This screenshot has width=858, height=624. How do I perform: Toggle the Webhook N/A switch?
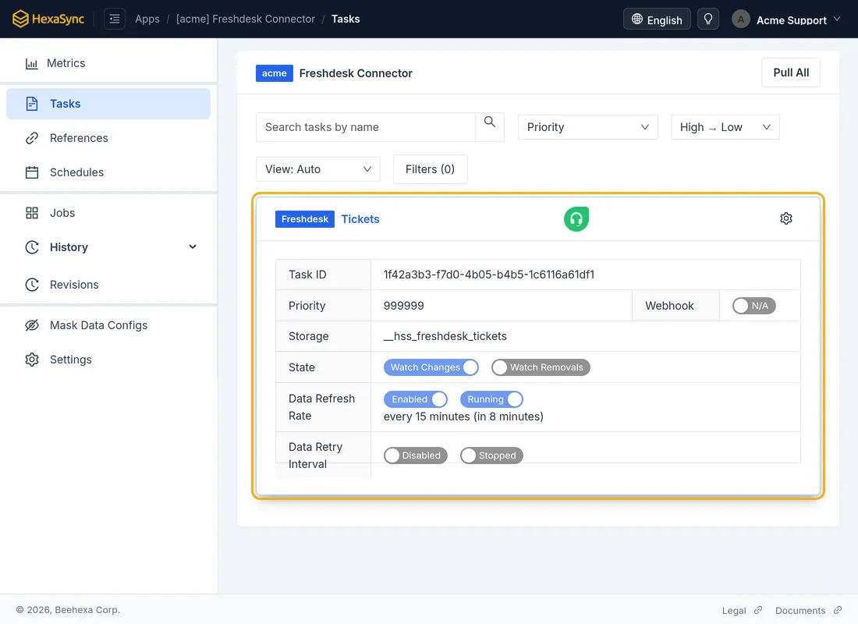click(754, 306)
